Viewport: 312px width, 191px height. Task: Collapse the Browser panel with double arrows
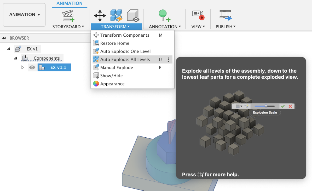(4, 38)
